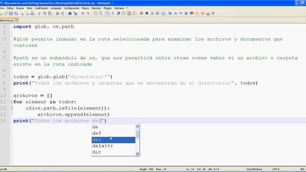Click the Zoom In icon
The height and width of the screenshot is (172, 306).
coord(82,13)
